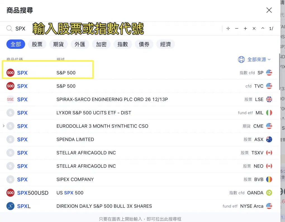
Task: Select the SPXL DIREXION DAILY S&P 500 result
Action: (x=84, y=206)
